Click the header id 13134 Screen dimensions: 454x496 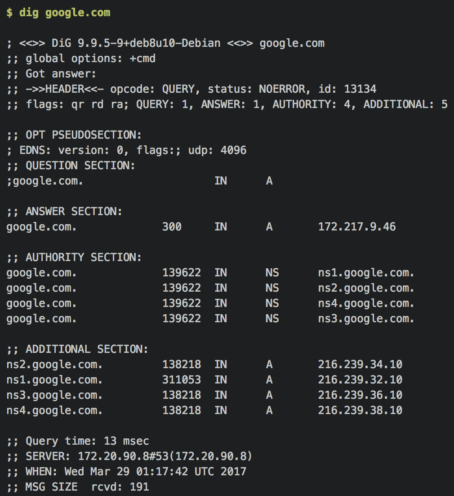click(347, 89)
